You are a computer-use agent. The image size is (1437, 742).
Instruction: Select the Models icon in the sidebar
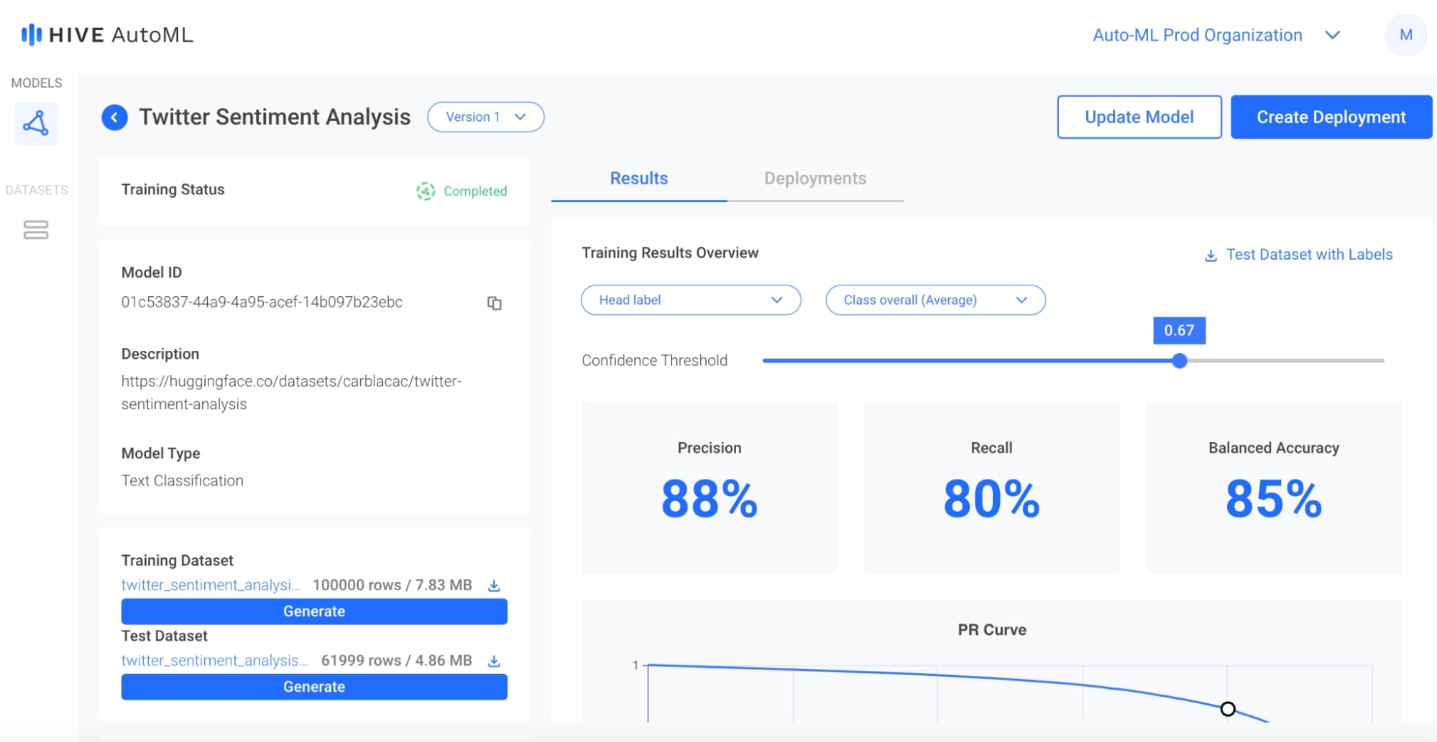[x=37, y=123]
